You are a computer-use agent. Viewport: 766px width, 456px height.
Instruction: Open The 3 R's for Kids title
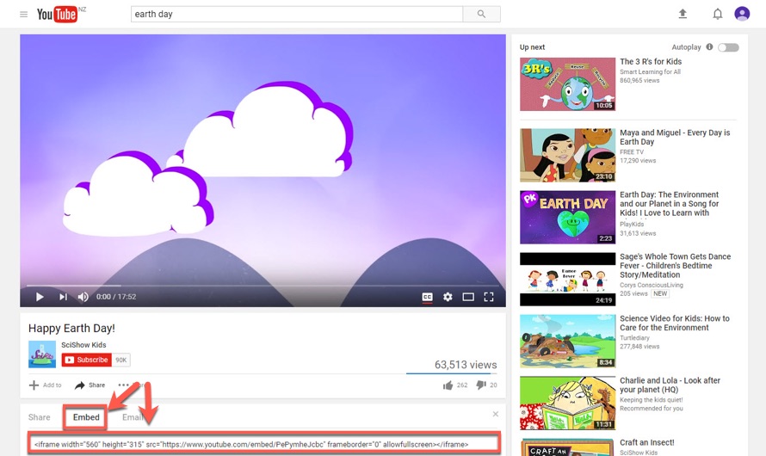pyautogui.click(x=651, y=61)
